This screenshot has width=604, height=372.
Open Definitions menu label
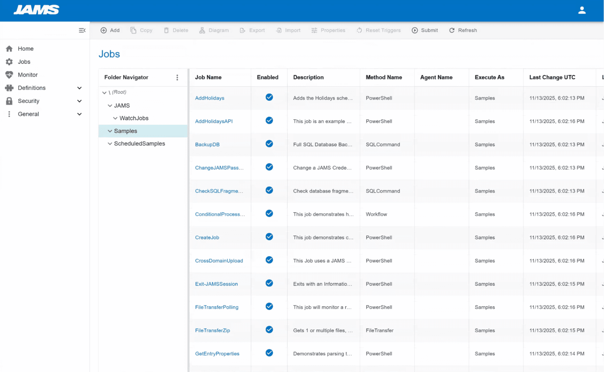pos(32,88)
